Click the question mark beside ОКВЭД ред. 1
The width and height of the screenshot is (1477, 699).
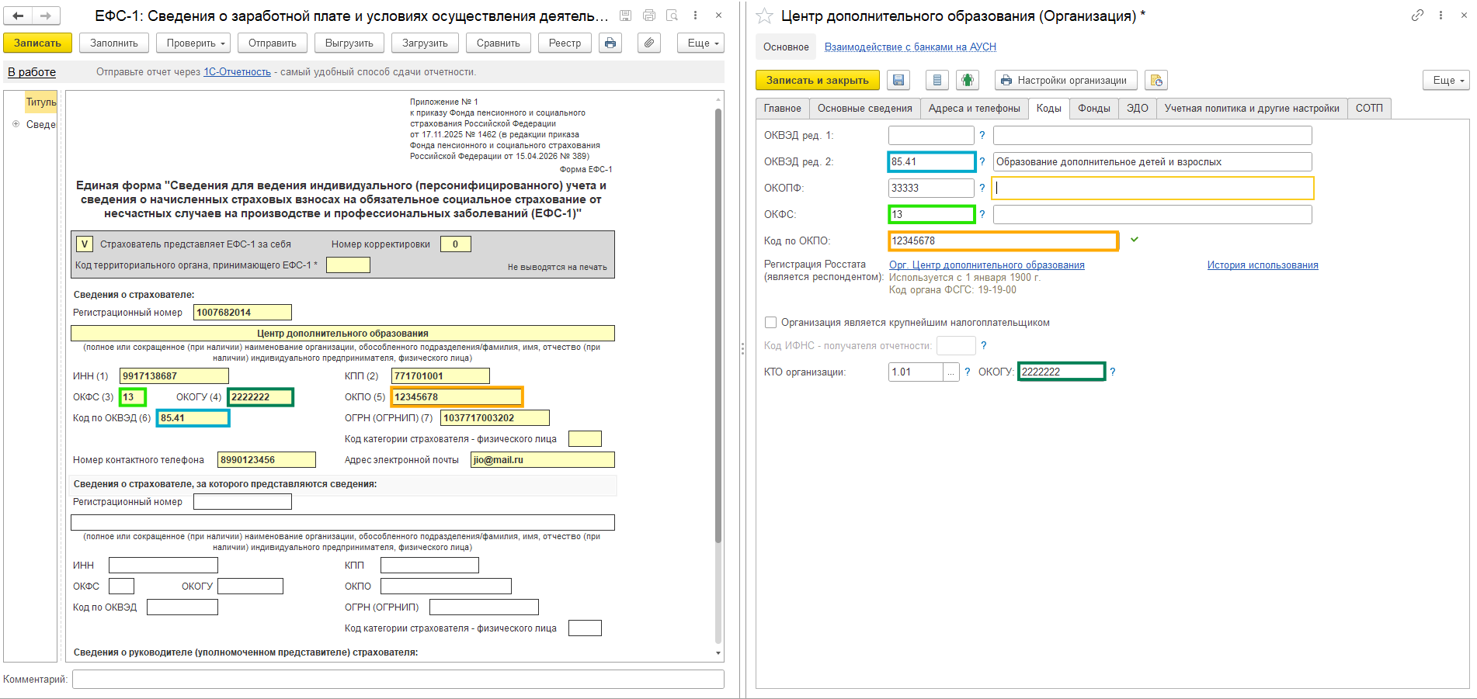982,135
